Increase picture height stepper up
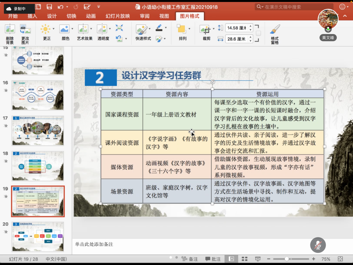This screenshot has height=265, width=353. [x=250, y=26]
